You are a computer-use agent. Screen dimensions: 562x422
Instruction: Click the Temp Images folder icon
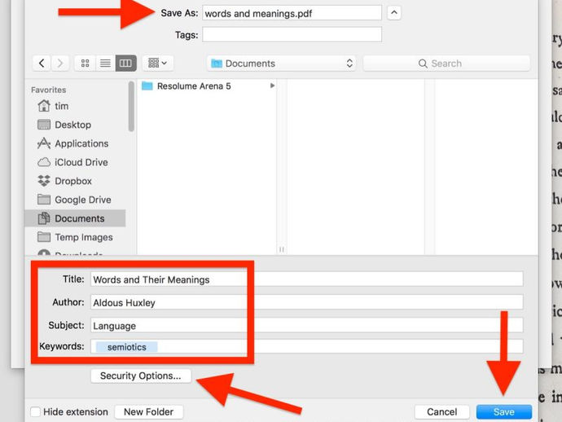tap(44, 236)
